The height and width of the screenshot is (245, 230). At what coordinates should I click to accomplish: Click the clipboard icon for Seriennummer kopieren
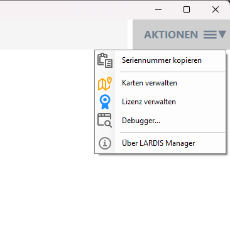105,60
